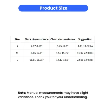This screenshot has height=104, width=104.
Task: Click the 4.41-11.02lbs suggestion cell
Action: (x=85, y=46)
